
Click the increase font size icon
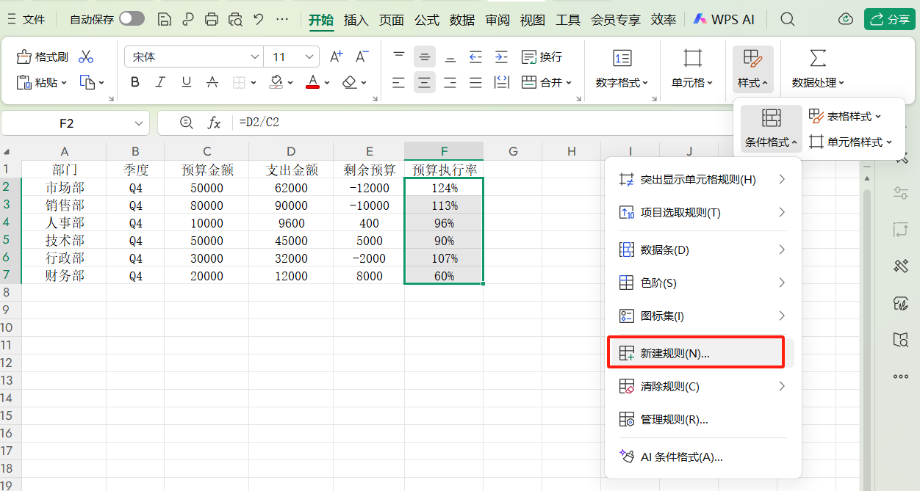tap(336, 57)
